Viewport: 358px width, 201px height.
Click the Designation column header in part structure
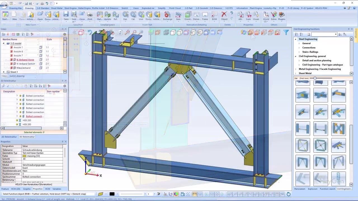[9, 92]
